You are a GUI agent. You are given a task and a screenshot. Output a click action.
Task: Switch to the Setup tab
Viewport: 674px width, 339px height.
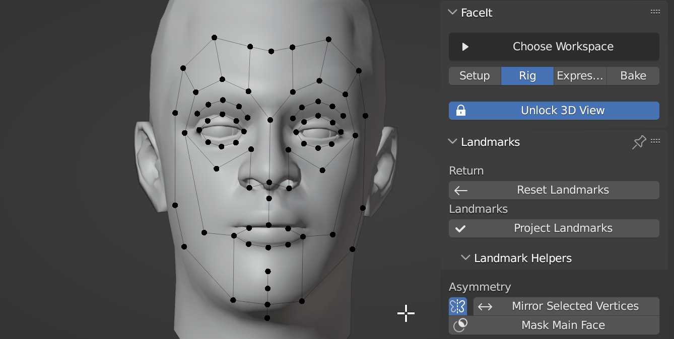coord(475,76)
